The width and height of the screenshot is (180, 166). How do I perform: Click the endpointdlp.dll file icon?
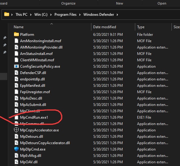[16, 79]
